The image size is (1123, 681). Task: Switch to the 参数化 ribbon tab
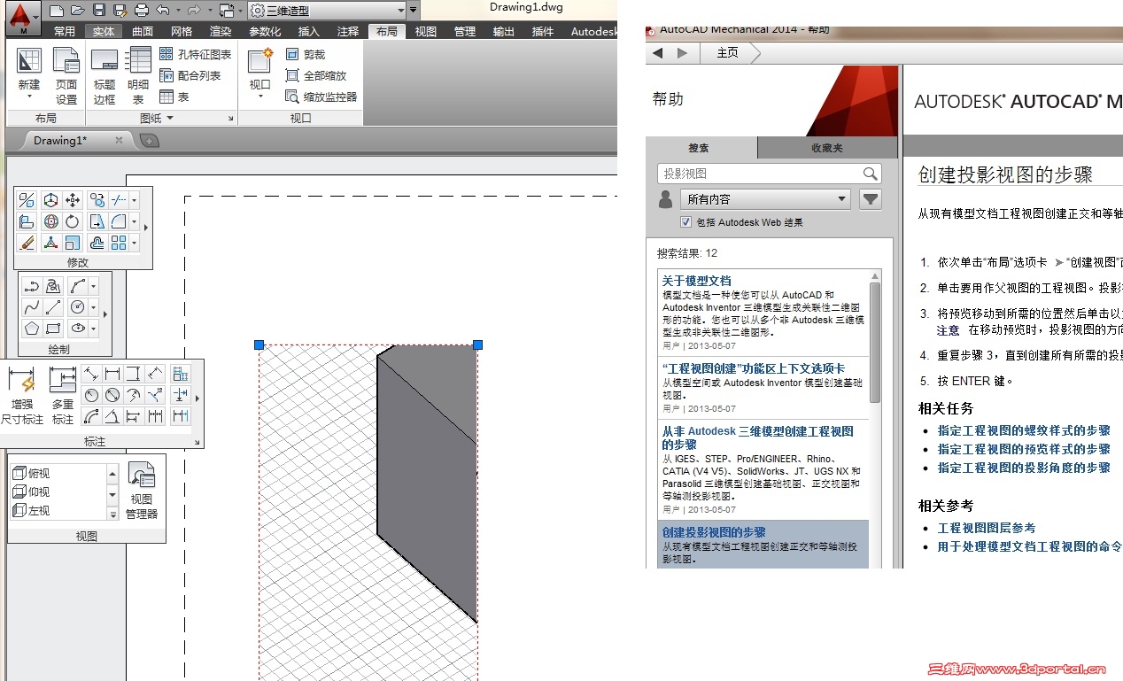click(265, 31)
